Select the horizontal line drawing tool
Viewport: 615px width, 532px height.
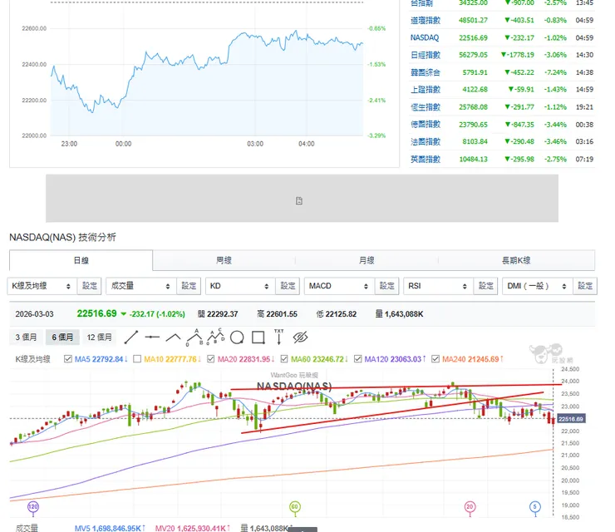coord(152,337)
